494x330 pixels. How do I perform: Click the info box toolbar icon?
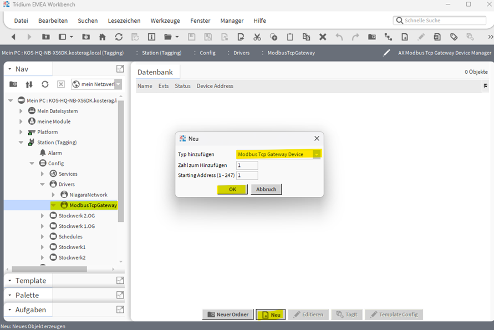click(151, 37)
